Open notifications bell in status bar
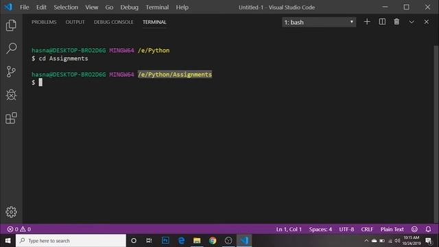 [x=428, y=229]
